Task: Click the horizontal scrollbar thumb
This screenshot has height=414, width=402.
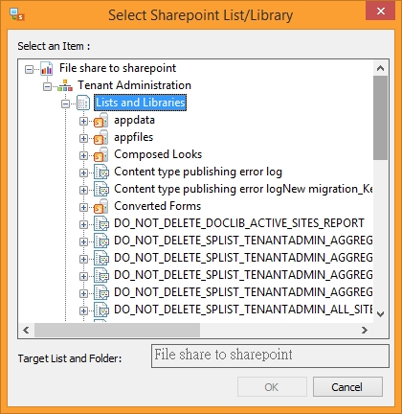Action: (x=117, y=330)
